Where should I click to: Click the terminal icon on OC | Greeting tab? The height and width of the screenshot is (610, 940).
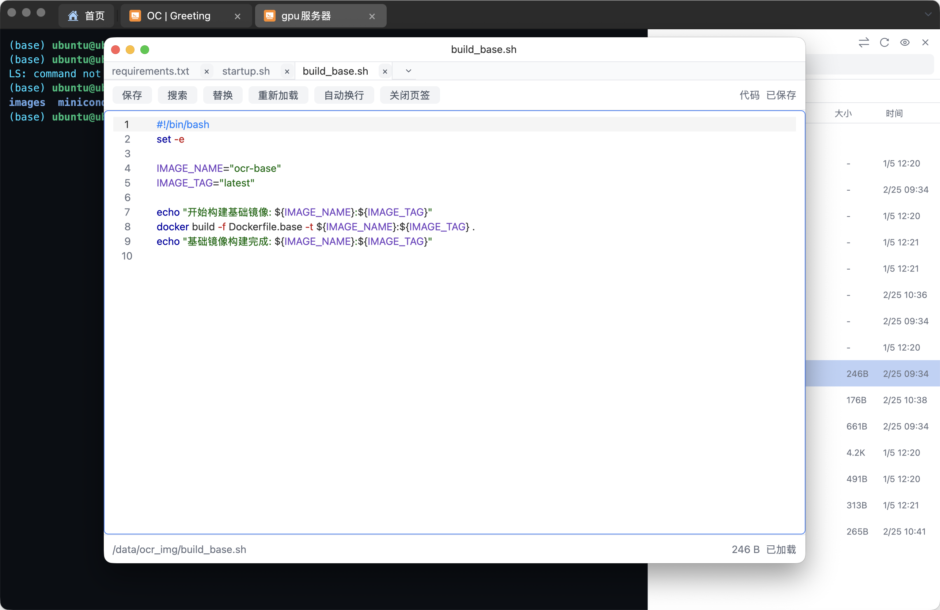(135, 16)
